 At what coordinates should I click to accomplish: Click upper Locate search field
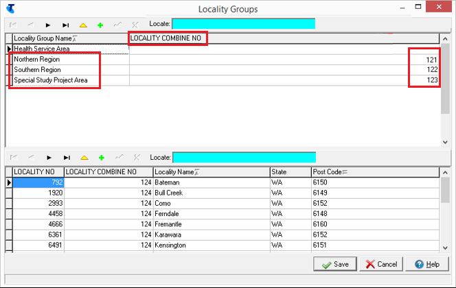pyautogui.click(x=243, y=24)
